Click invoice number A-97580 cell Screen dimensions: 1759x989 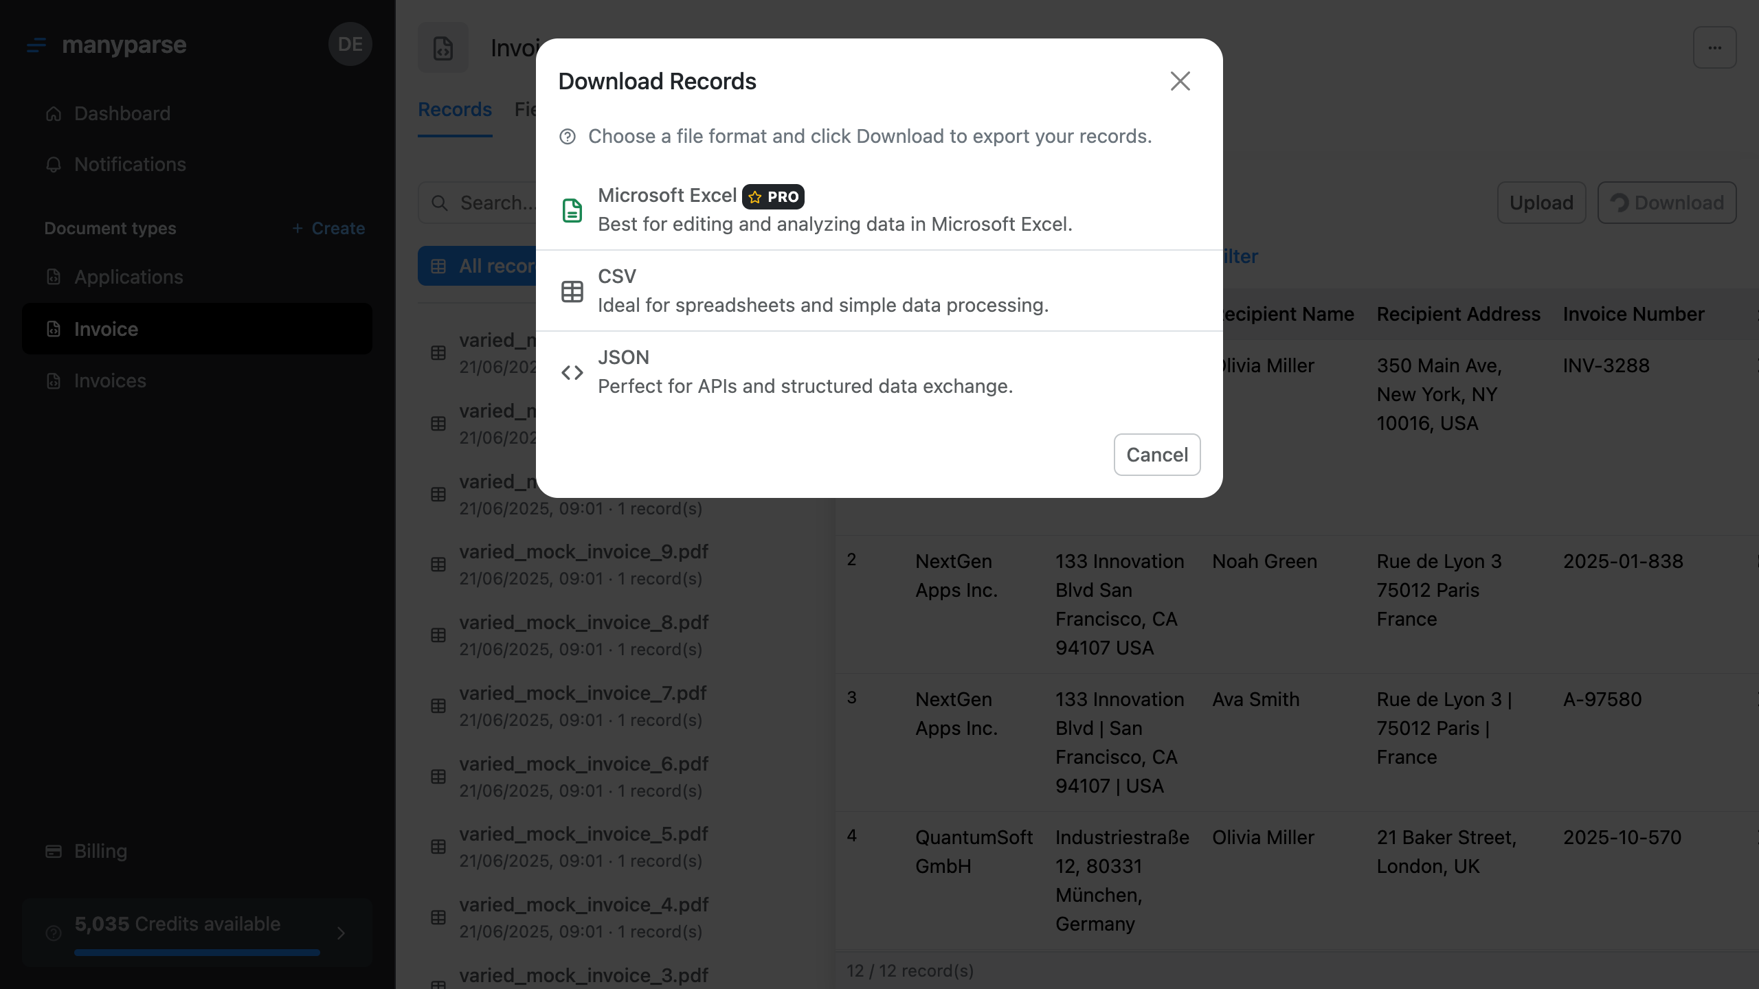(x=1602, y=699)
